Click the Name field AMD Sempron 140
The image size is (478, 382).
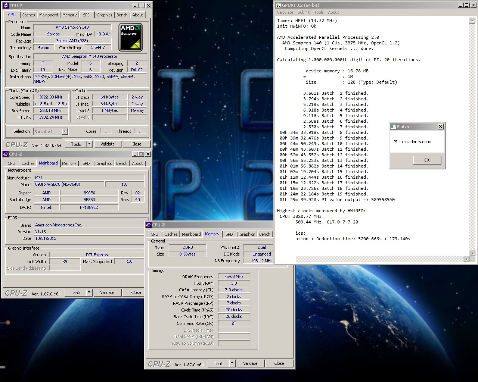tap(72, 27)
